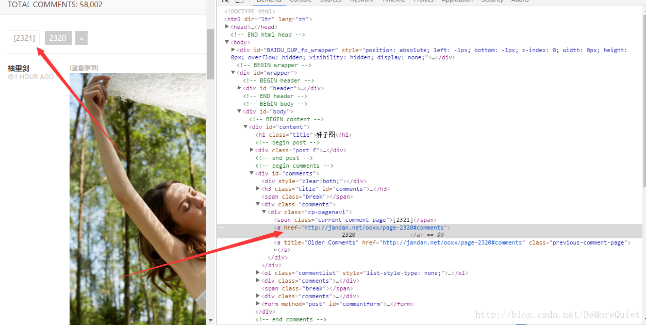Select the h1 class="title" 妹子图 line

[303, 135]
